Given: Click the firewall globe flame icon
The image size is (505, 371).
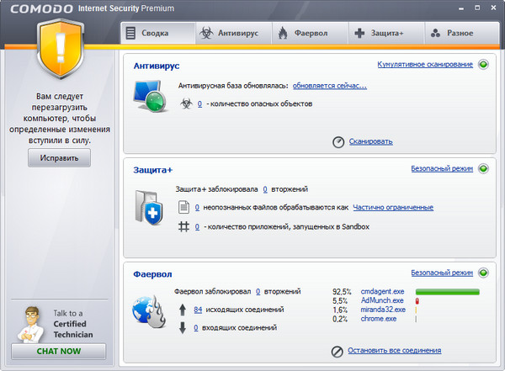Looking at the screenshot, I should point(148,310).
